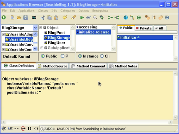This screenshot has width=179, height=134.
Task: Click the open folder toolbar icon
Action: coord(19,18)
